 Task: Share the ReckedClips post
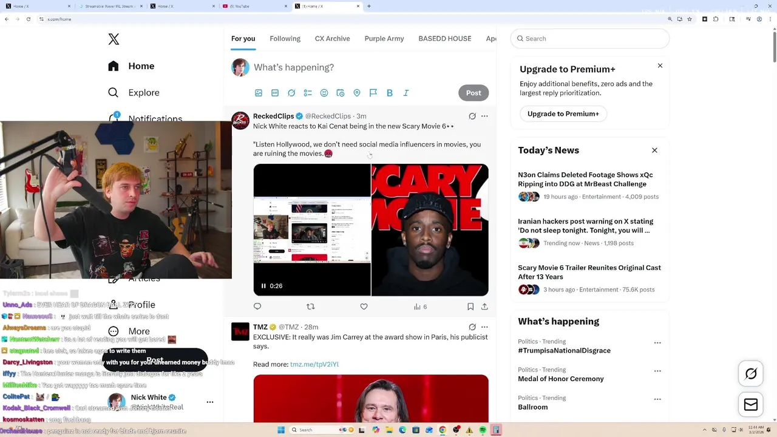484,307
